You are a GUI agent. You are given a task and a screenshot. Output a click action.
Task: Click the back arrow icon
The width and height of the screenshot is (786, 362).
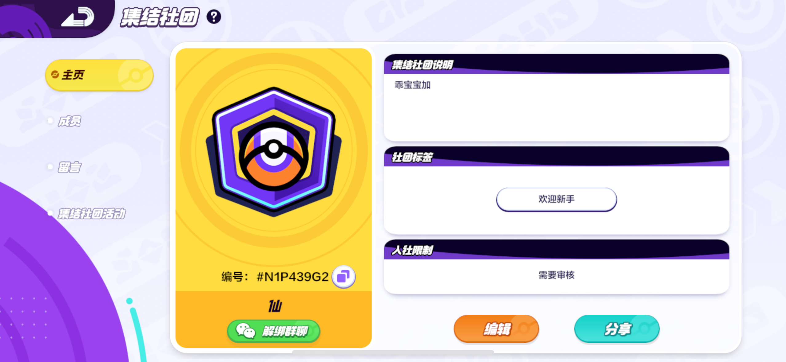(x=77, y=17)
